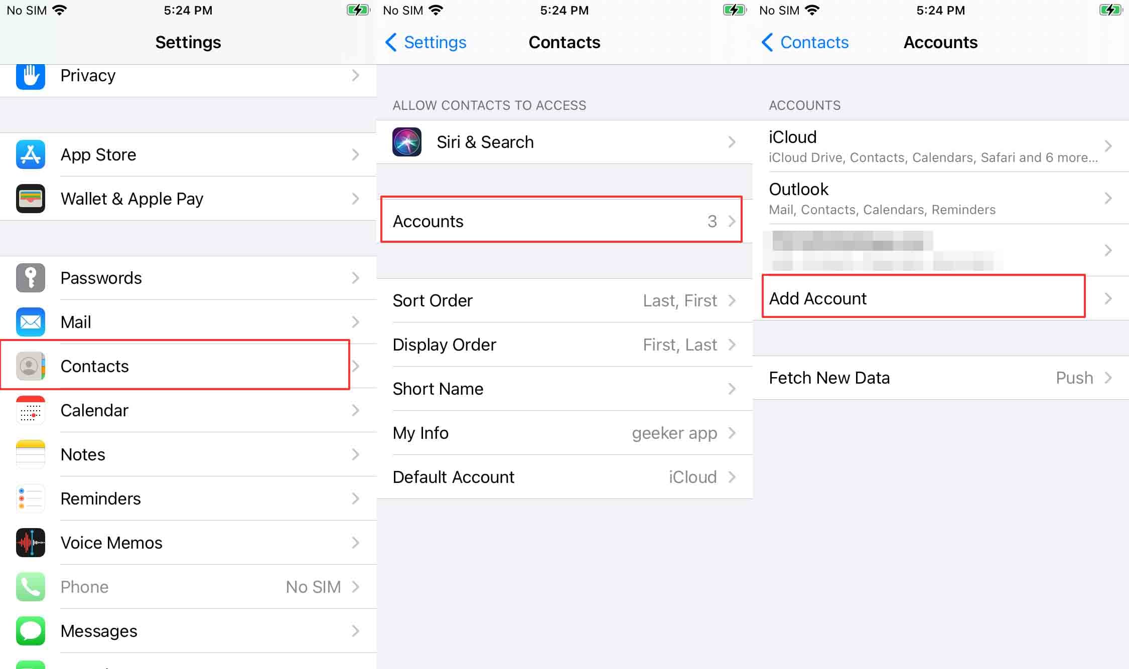The image size is (1129, 669).
Task: Tap the Reminders list icon
Action: pyautogui.click(x=31, y=498)
